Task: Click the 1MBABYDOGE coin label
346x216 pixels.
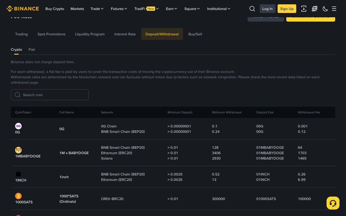Action: (28, 156)
